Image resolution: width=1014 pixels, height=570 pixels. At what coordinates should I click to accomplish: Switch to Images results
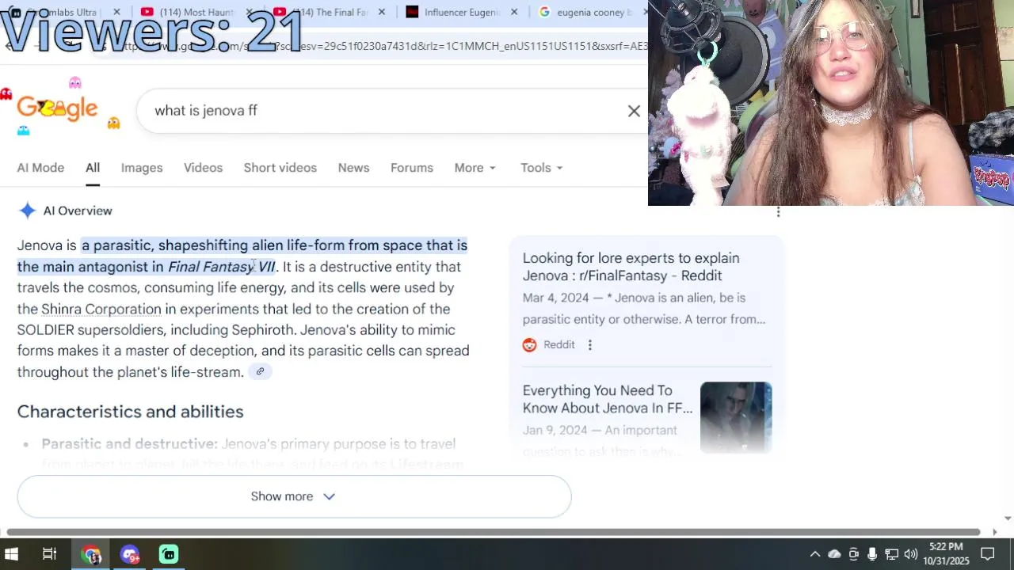142,168
